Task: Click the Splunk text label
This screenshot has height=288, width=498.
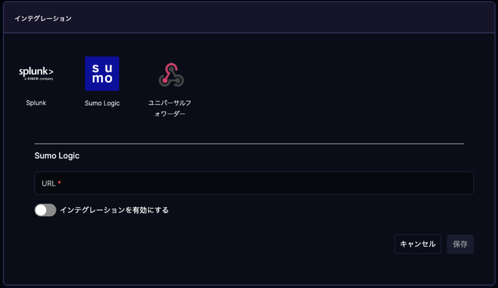Action: (36, 103)
